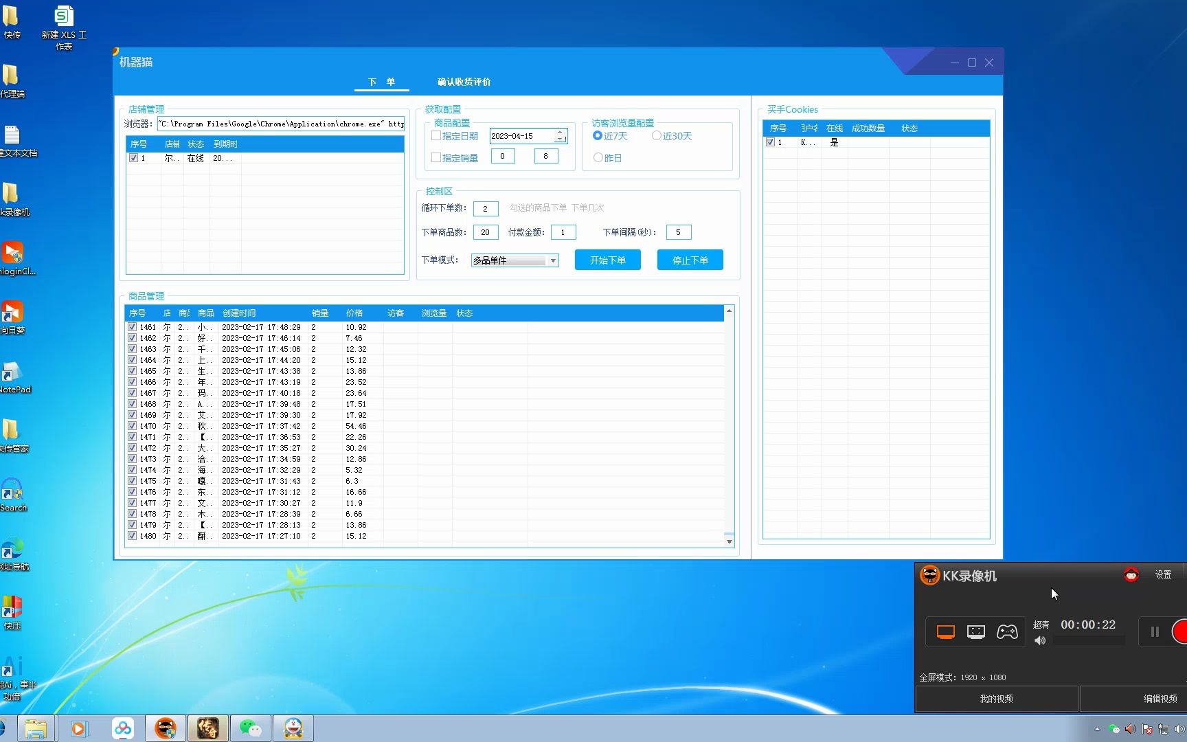Select the 快压 desktop shortcut
Screen dimensions: 1187x742
(x=12, y=613)
